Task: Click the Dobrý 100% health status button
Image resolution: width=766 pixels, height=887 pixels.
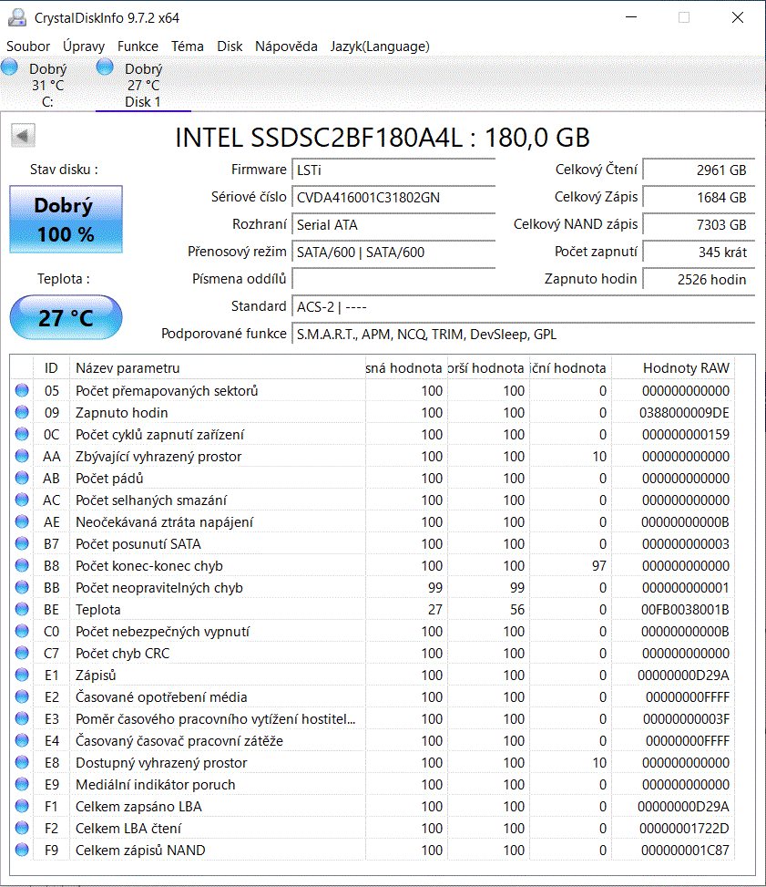Action: (66, 219)
